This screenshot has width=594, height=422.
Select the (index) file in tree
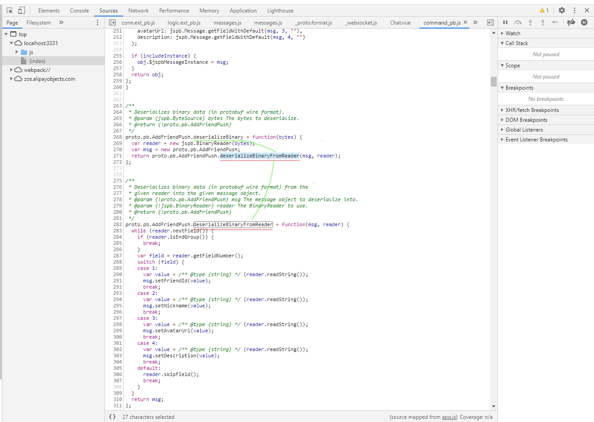point(53,61)
